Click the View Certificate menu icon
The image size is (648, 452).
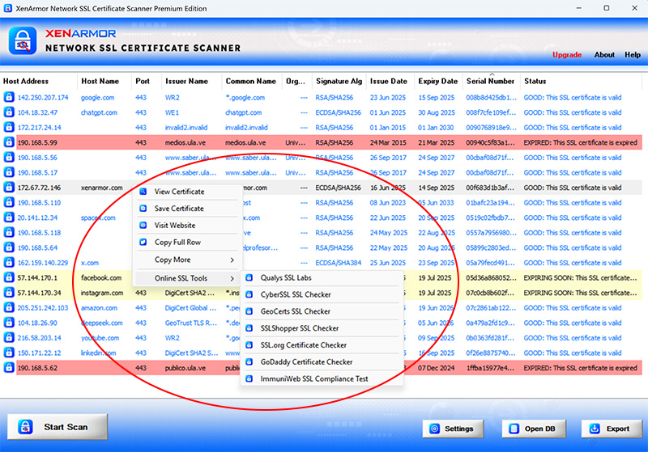pyautogui.click(x=143, y=192)
